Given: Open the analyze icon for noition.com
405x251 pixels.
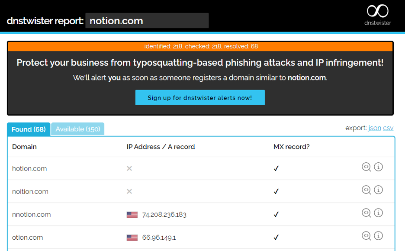Looking at the screenshot, I should (x=366, y=190).
